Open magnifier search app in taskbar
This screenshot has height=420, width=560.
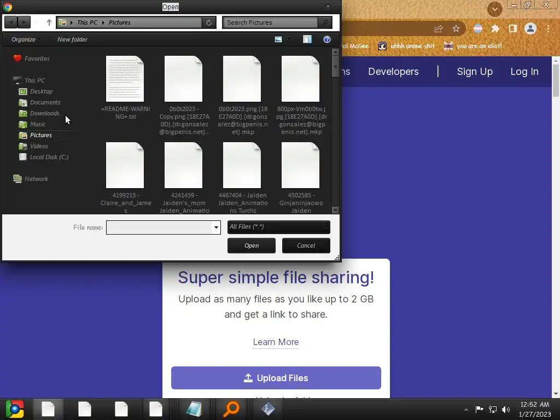click(231, 409)
